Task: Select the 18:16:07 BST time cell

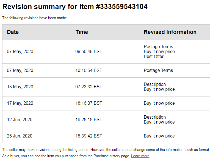Action: (x=89, y=103)
